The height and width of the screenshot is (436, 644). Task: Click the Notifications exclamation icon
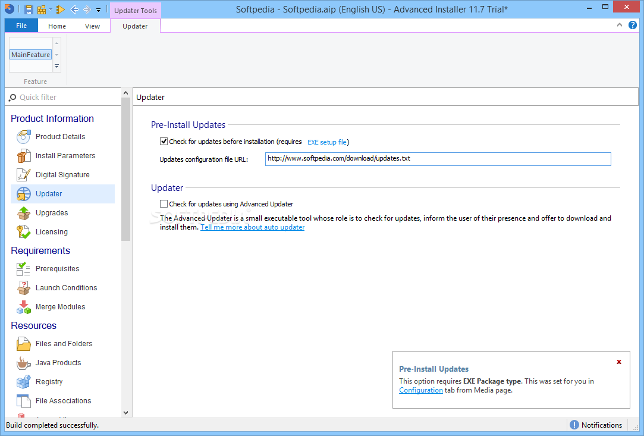pos(574,425)
